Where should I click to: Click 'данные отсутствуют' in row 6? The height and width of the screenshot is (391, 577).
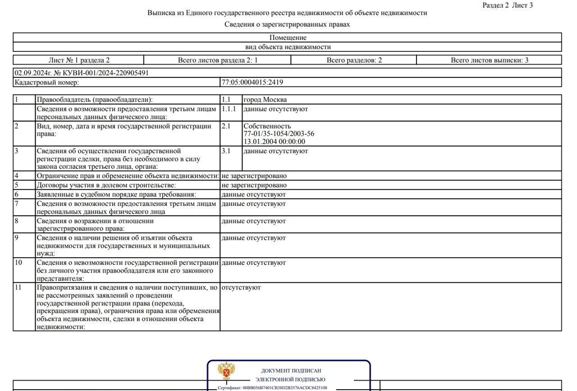click(254, 195)
